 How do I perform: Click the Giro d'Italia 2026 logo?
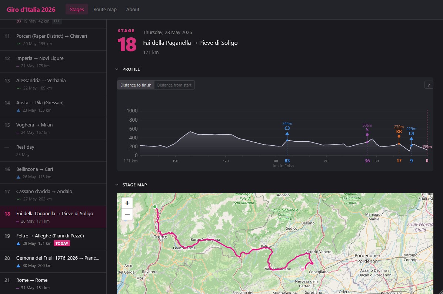click(x=31, y=9)
